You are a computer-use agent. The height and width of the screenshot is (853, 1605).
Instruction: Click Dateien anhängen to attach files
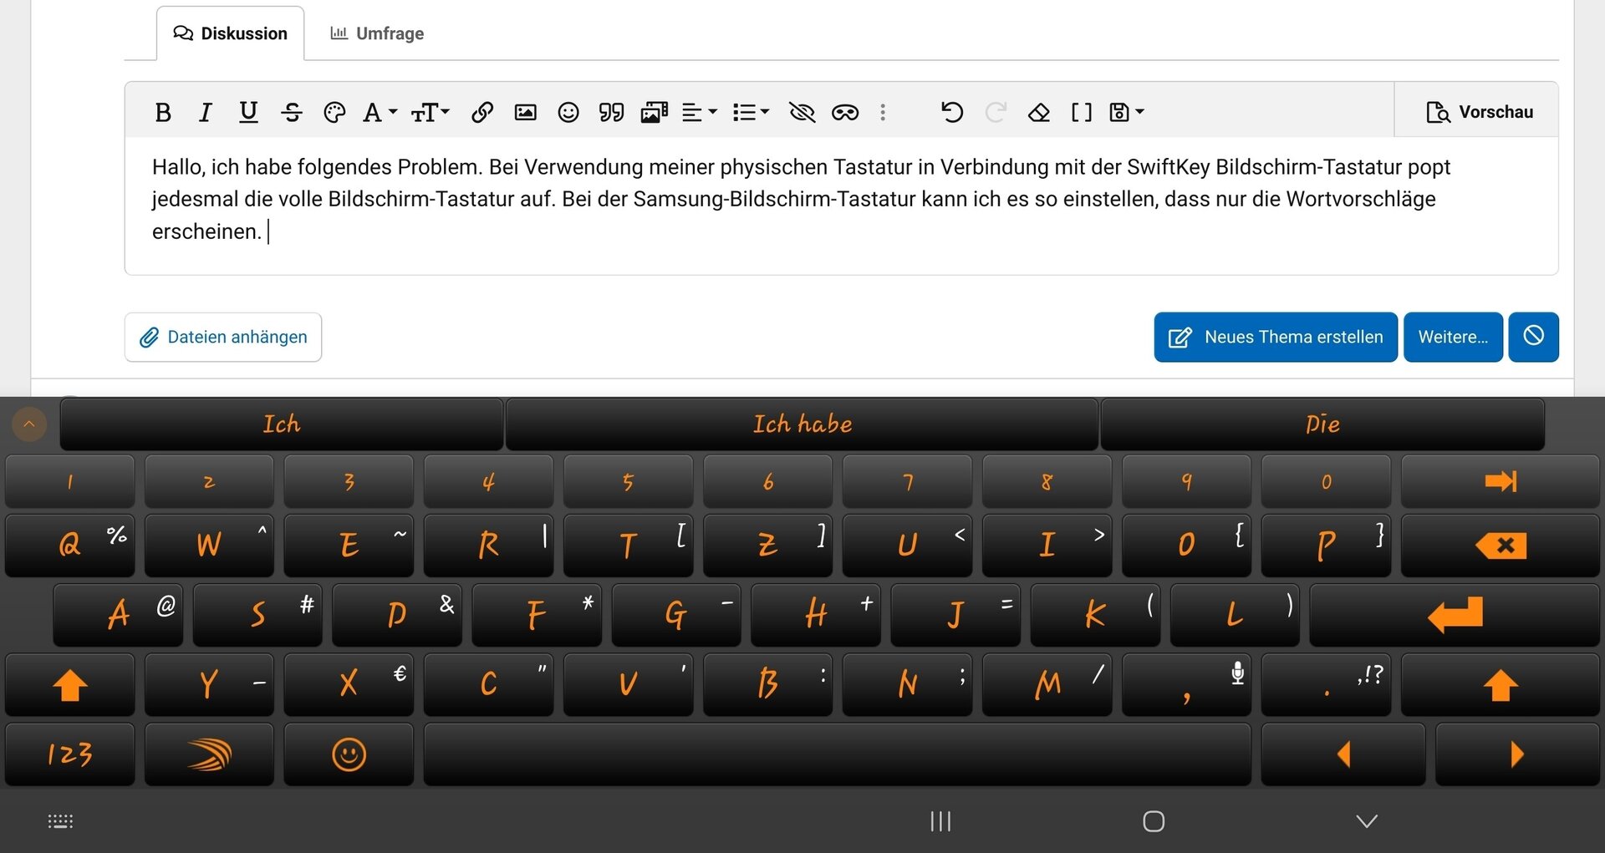[223, 337]
